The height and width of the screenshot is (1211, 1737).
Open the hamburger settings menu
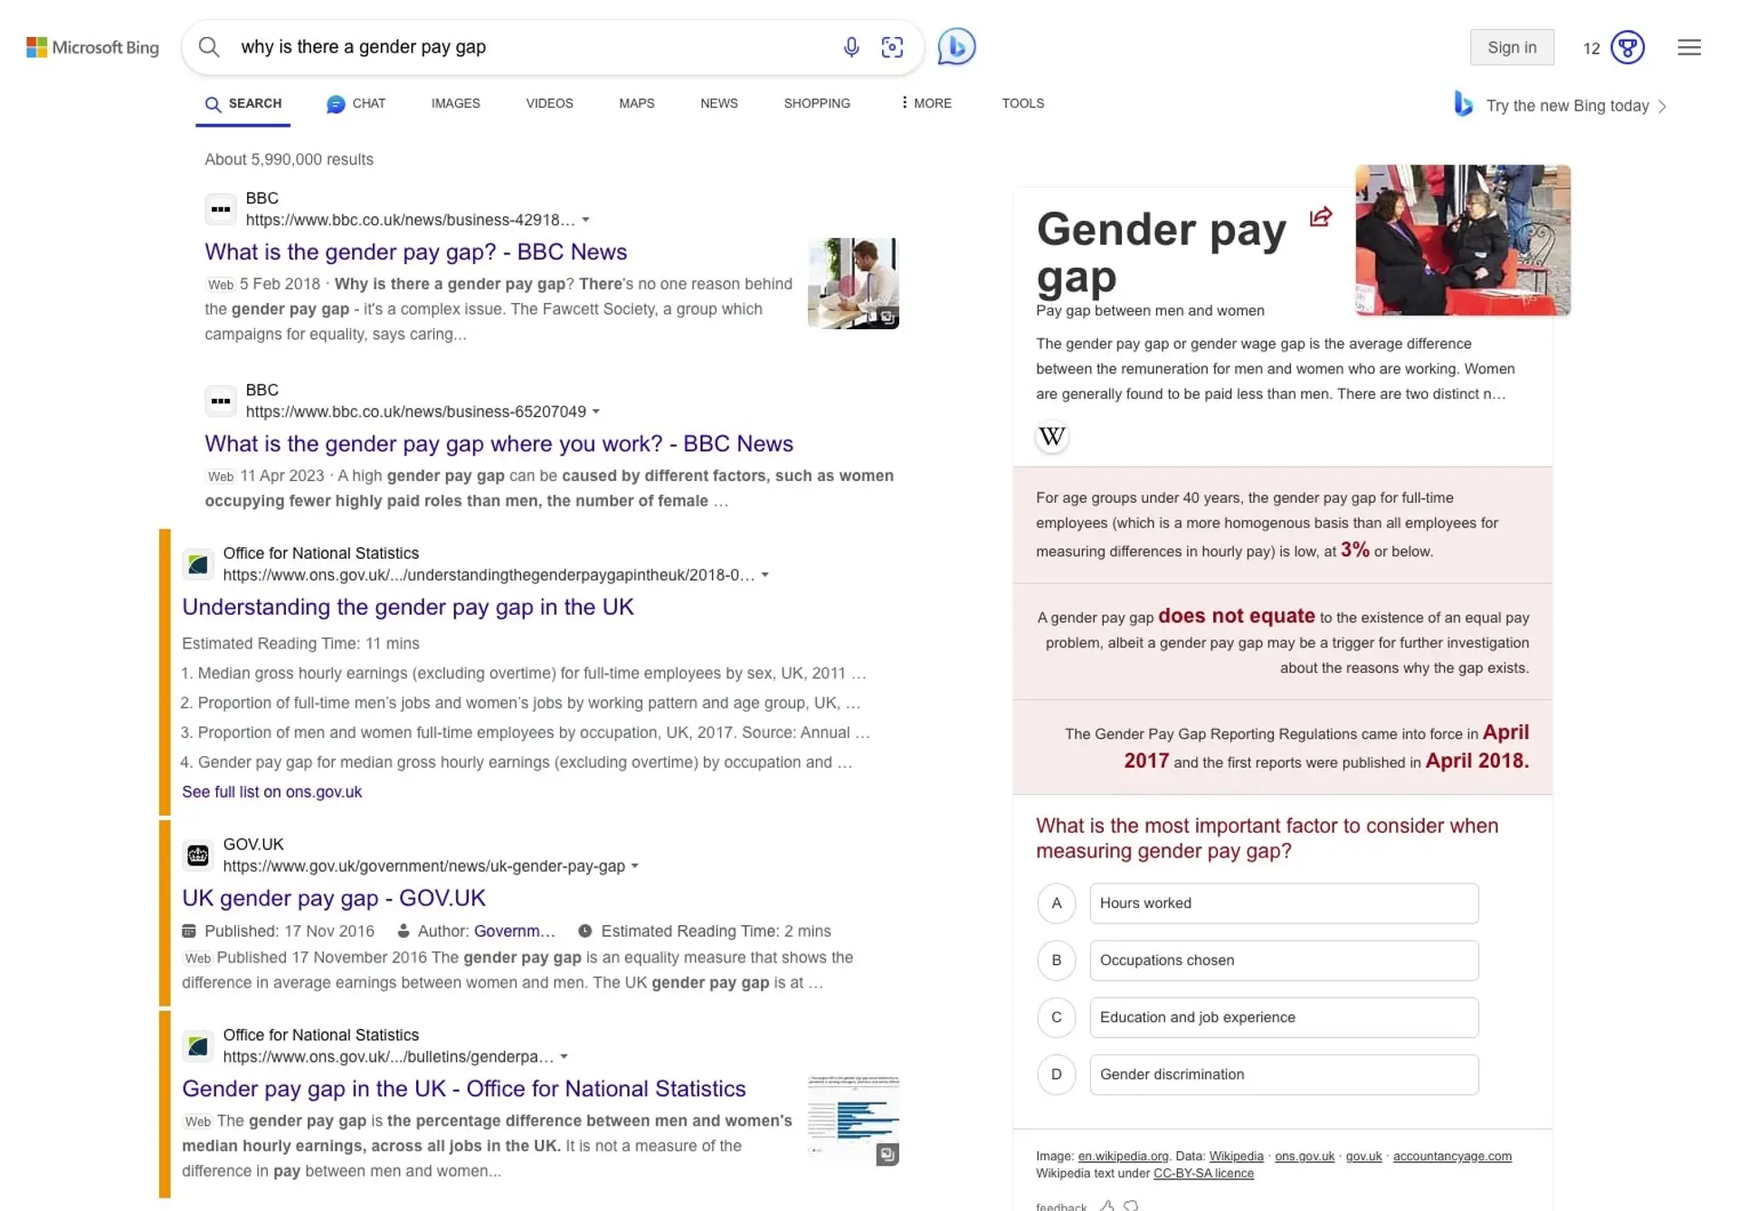(x=1689, y=47)
